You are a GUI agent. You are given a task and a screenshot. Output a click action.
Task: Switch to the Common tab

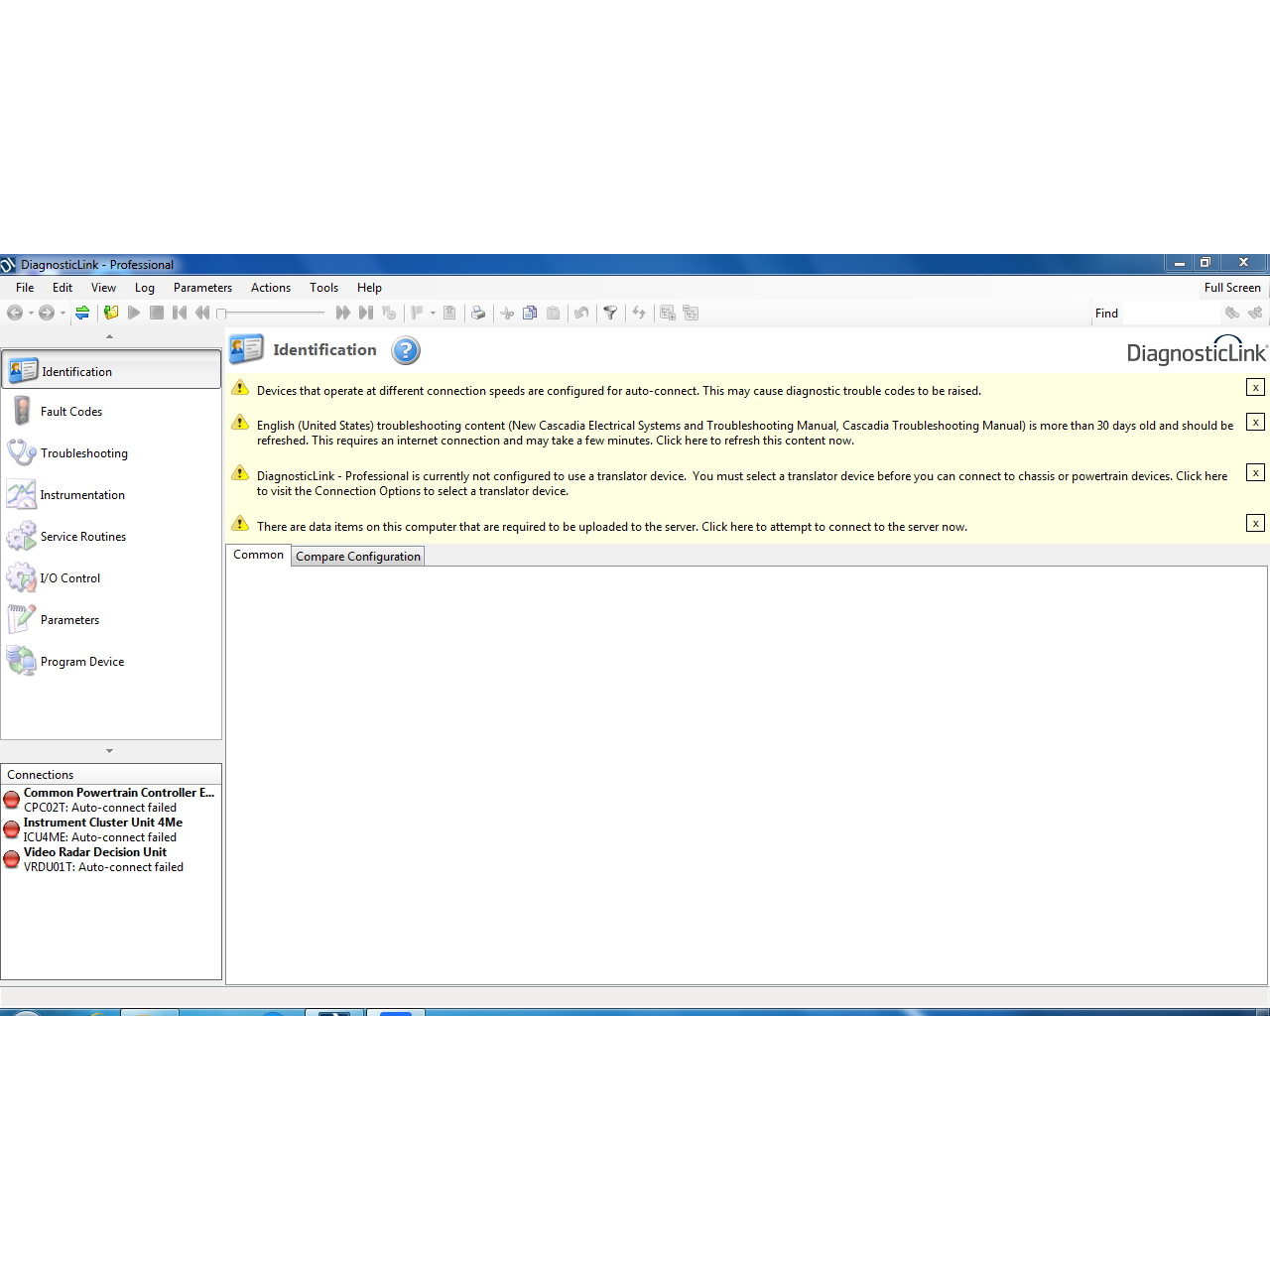pyautogui.click(x=258, y=555)
